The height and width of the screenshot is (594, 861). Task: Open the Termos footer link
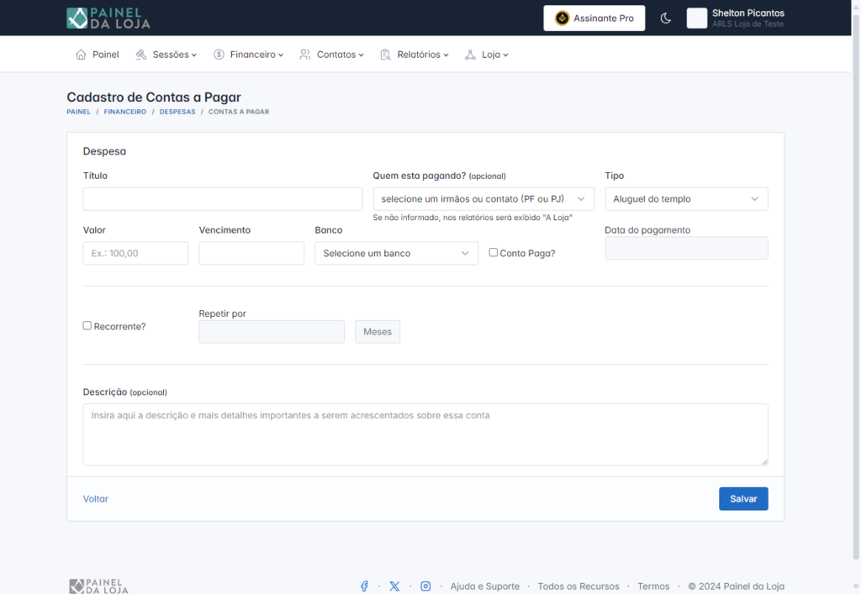tap(653, 586)
